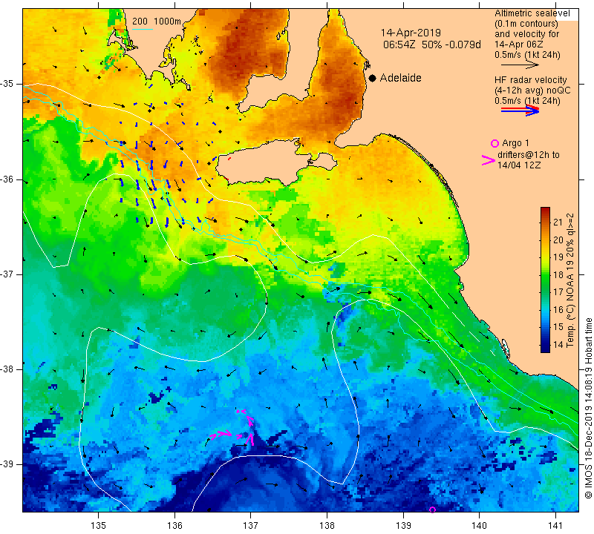Click the 16 degree label on colorbar
The width and height of the screenshot is (594, 534).
tap(558, 309)
